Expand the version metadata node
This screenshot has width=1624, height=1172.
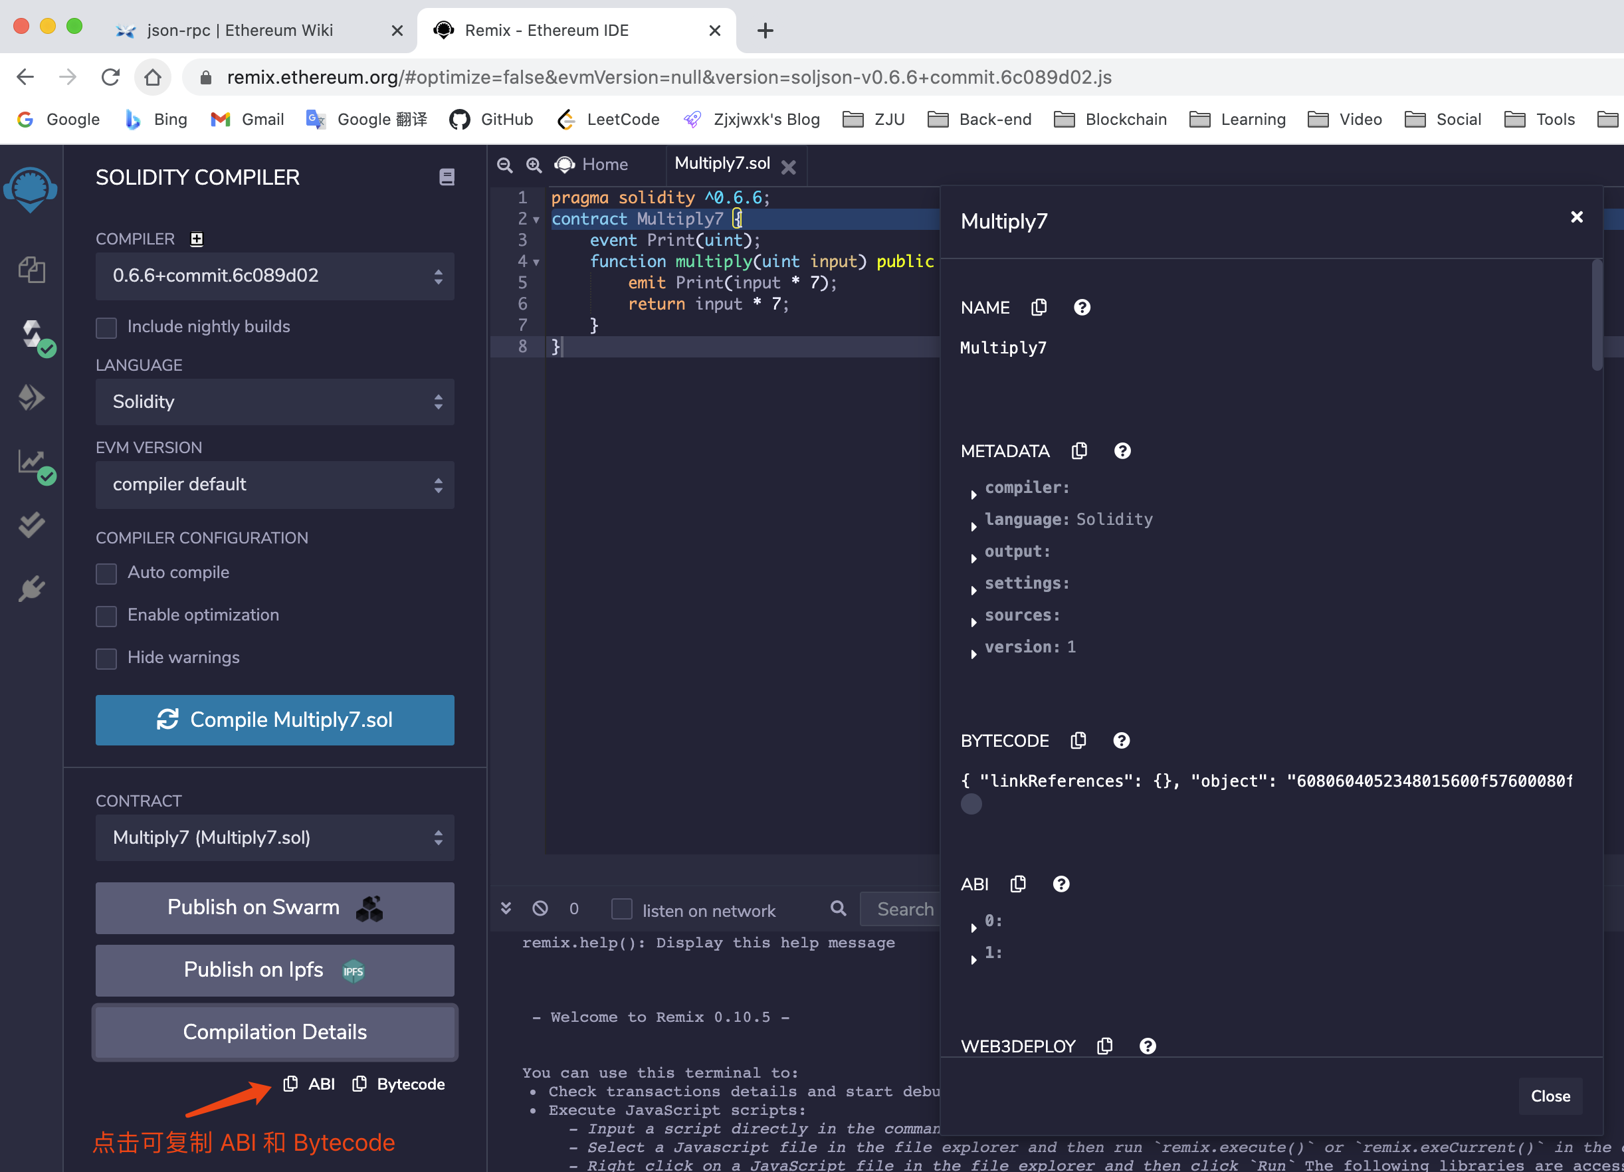[974, 654]
